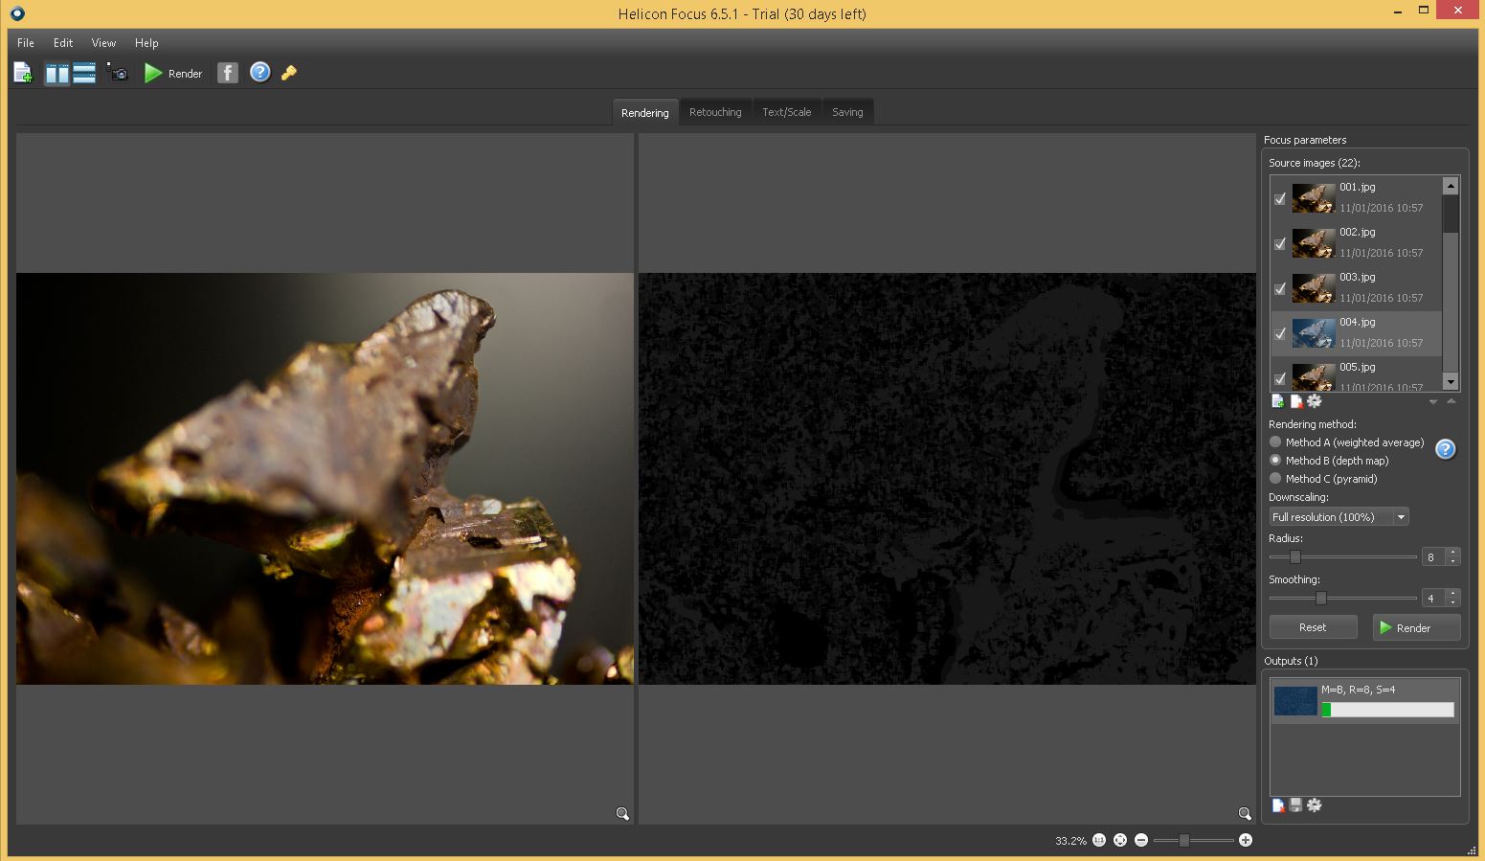Image resolution: width=1485 pixels, height=861 pixels.
Task: Increase Smoothing value with the up stepper arrow
Action: [1453, 594]
